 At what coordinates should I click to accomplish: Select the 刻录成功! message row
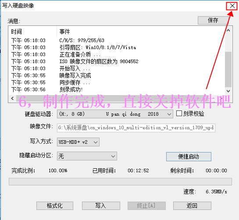click(117, 89)
